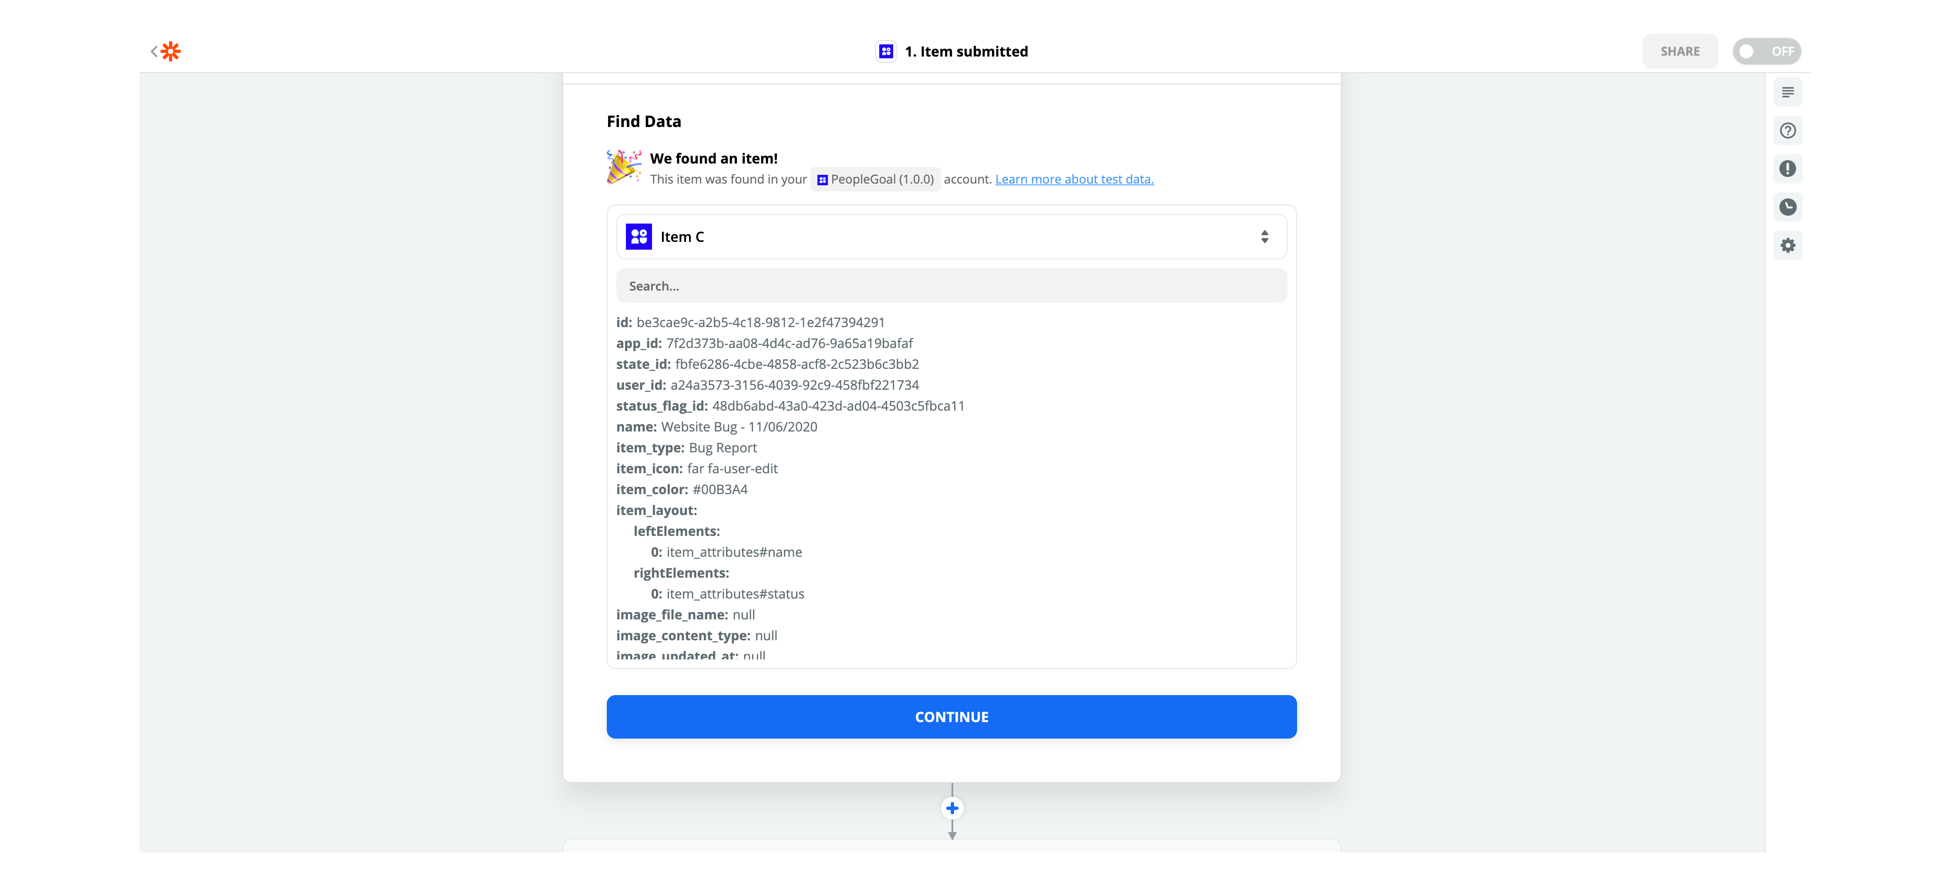Click the lines/notes icon in sidebar
1950x883 pixels.
[1789, 92]
